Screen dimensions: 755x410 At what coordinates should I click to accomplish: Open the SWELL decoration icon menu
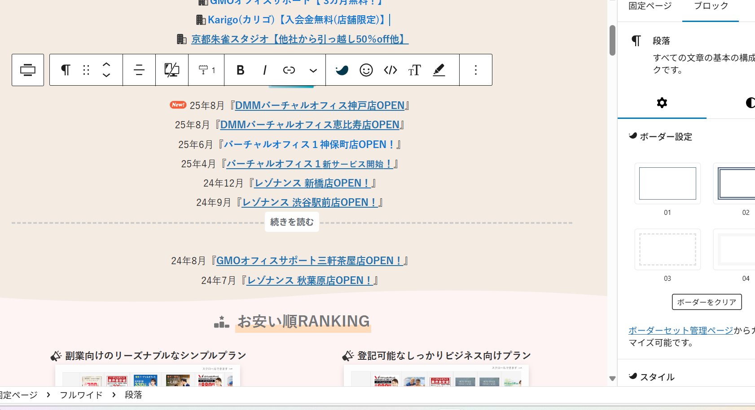point(342,70)
